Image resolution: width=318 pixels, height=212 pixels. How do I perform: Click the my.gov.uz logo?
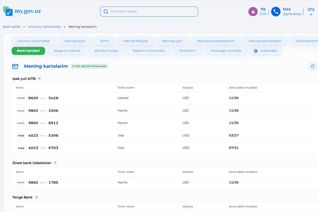pyautogui.click(x=22, y=11)
